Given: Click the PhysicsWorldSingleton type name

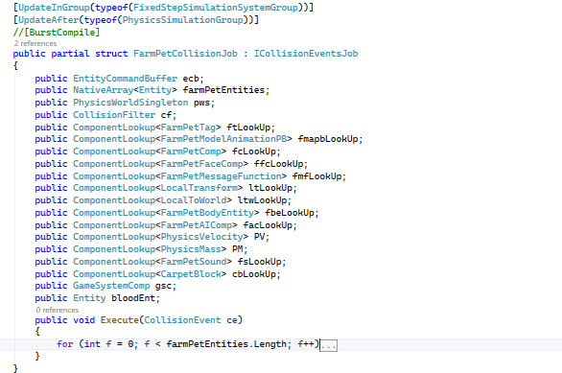Looking at the screenshot, I should click(130, 103).
